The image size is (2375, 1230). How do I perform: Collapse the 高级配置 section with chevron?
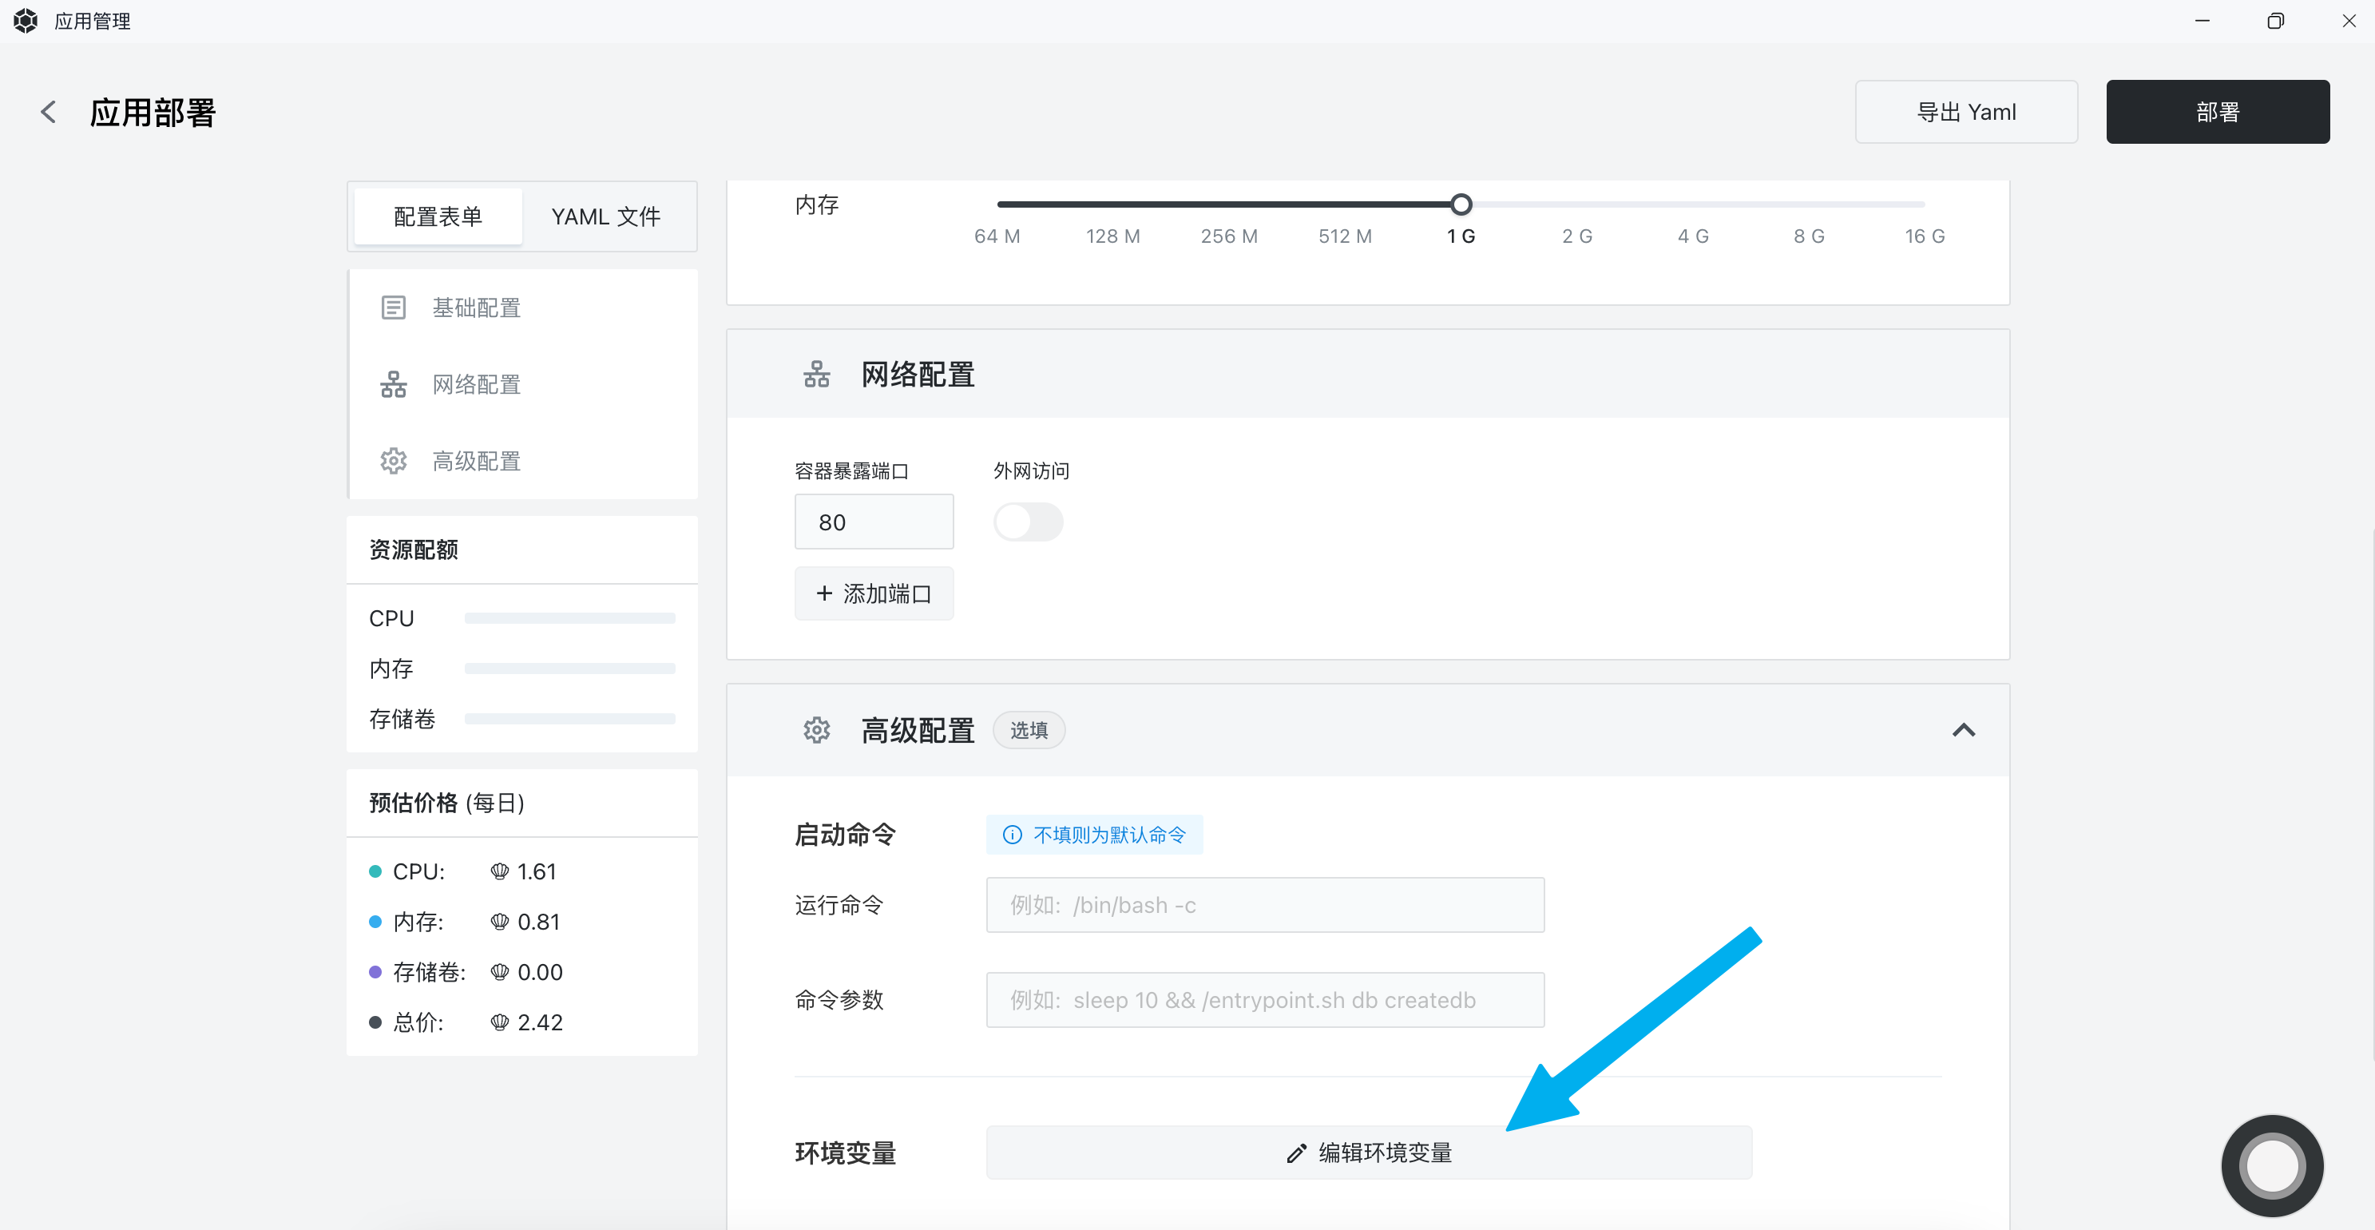click(1963, 730)
